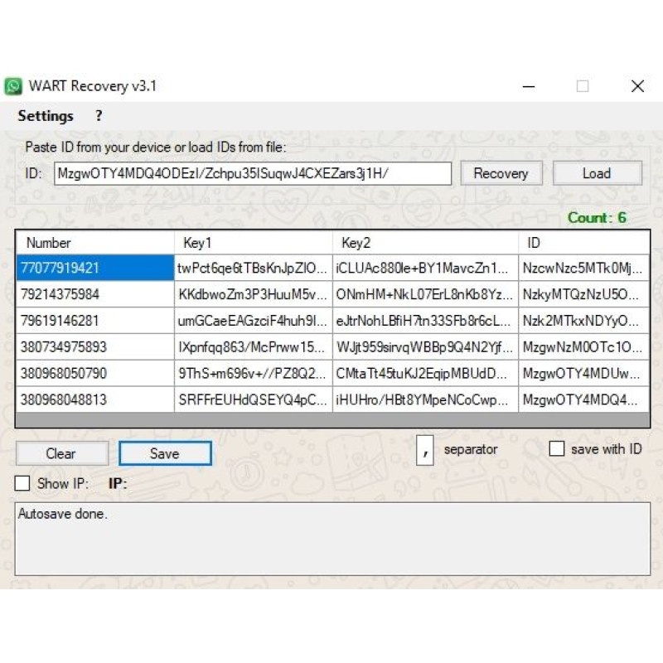Click the Load button to load IDs from file
The width and height of the screenshot is (663, 663).
(597, 173)
